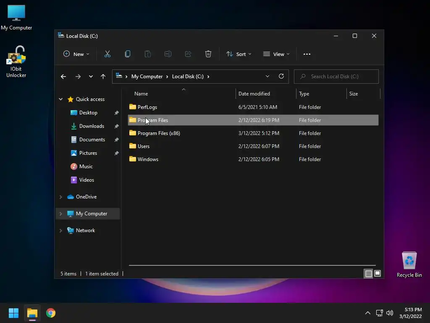Go up one level arrow
This screenshot has height=323, width=430.
click(103, 77)
